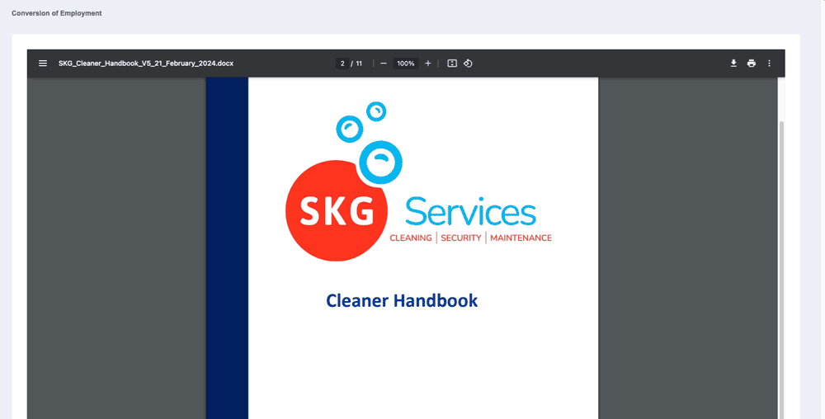Rotate the document counterclockwise
The width and height of the screenshot is (825, 419).
468,63
